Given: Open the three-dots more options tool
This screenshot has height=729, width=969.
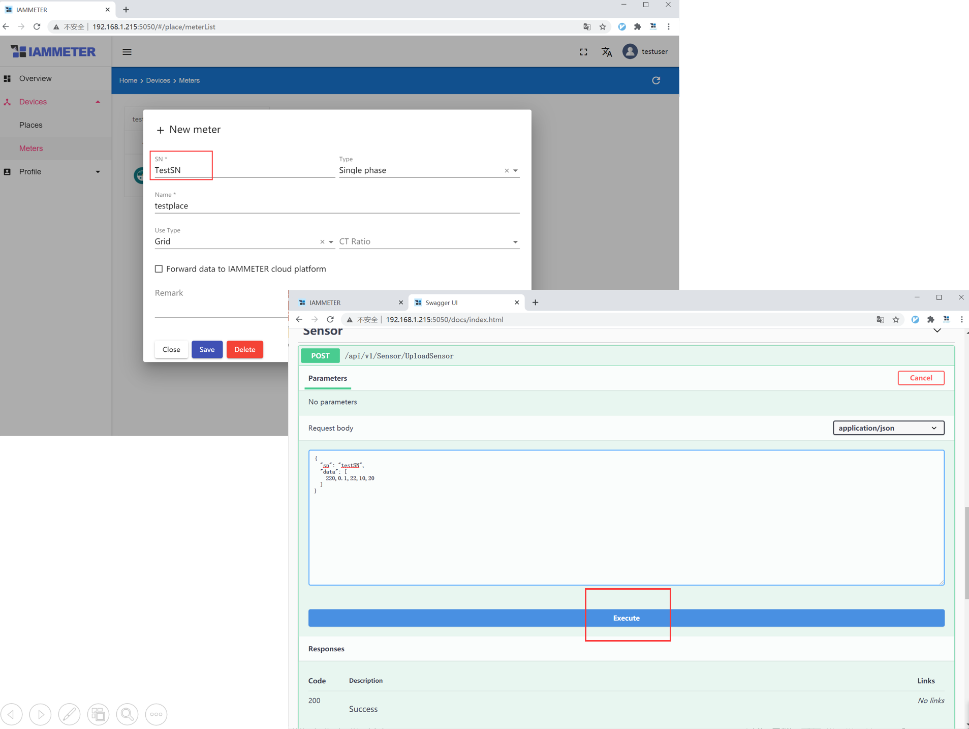Looking at the screenshot, I should 156,714.
